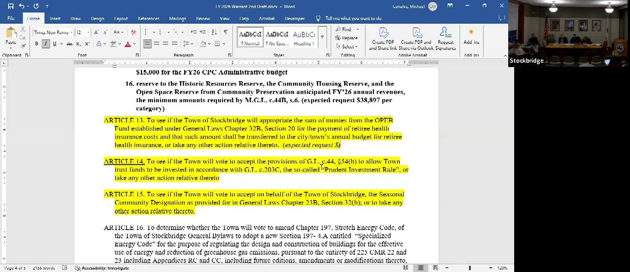The height and width of the screenshot is (272, 630).
Task: Apply strikethrough formatting
Action: 69,44
